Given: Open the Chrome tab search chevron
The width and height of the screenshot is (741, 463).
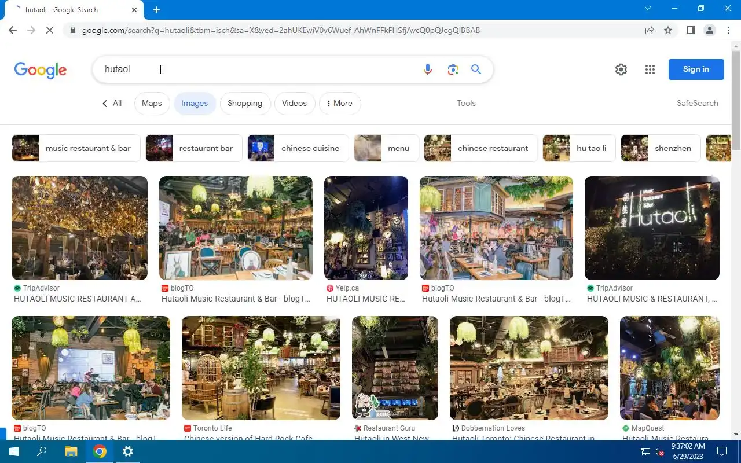Looking at the screenshot, I should 648,9.
